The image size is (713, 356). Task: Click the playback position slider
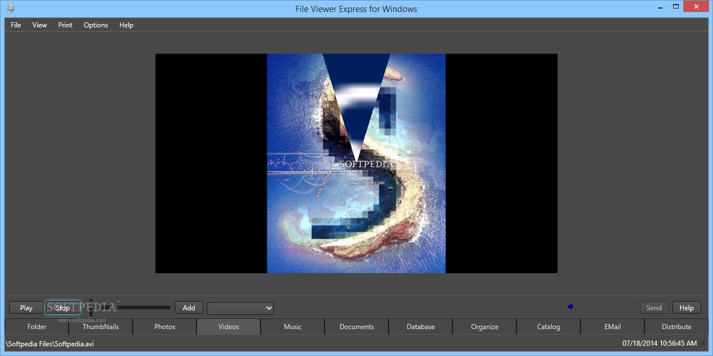[x=130, y=307]
